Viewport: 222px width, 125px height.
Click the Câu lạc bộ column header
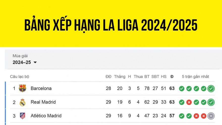(20, 77)
